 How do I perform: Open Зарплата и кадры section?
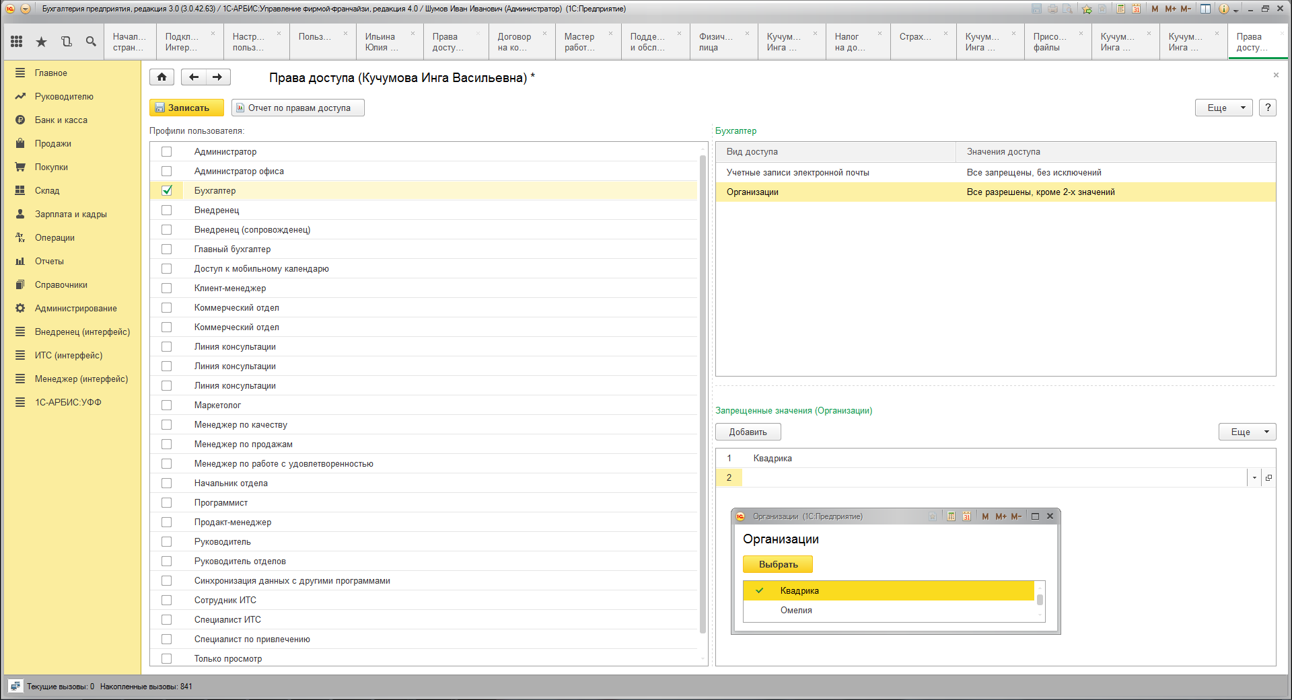click(71, 214)
